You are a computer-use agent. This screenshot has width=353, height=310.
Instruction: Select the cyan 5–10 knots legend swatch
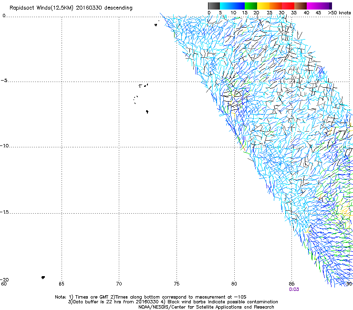[x=226, y=6]
